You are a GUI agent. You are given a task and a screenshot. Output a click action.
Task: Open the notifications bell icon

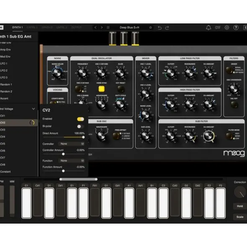208,28
